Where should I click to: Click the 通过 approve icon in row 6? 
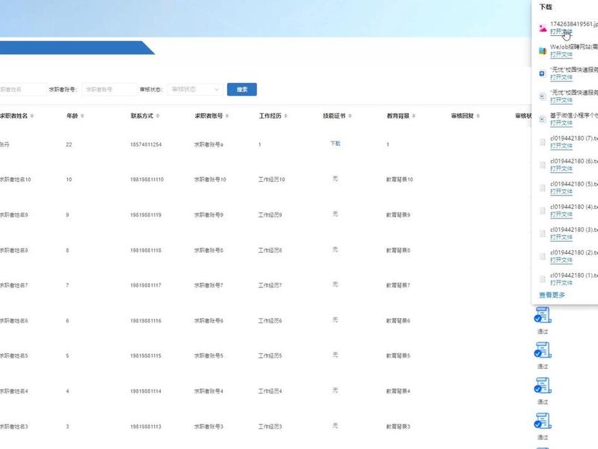click(543, 315)
